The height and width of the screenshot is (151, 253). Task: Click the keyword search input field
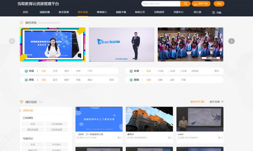(161, 4)
